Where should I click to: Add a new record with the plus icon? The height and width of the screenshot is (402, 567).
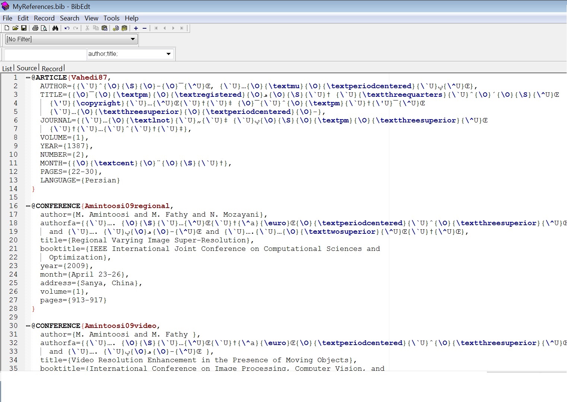coord(136,28)
